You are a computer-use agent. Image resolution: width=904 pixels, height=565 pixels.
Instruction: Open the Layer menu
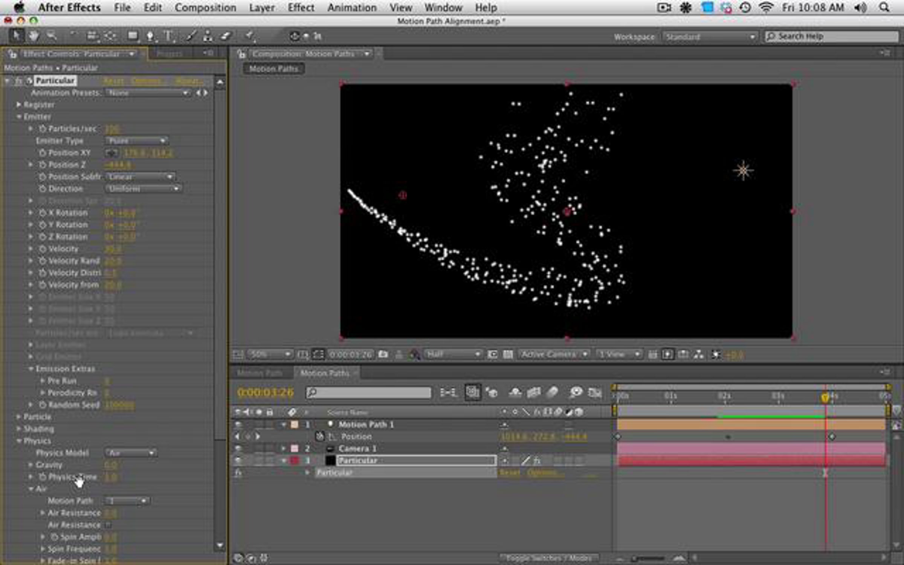262,8
